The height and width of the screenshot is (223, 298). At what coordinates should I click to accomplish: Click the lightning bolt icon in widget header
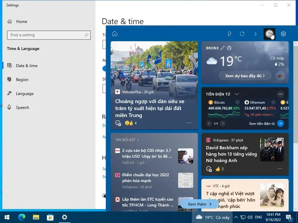pyautogui.click(x=229, y=34)
